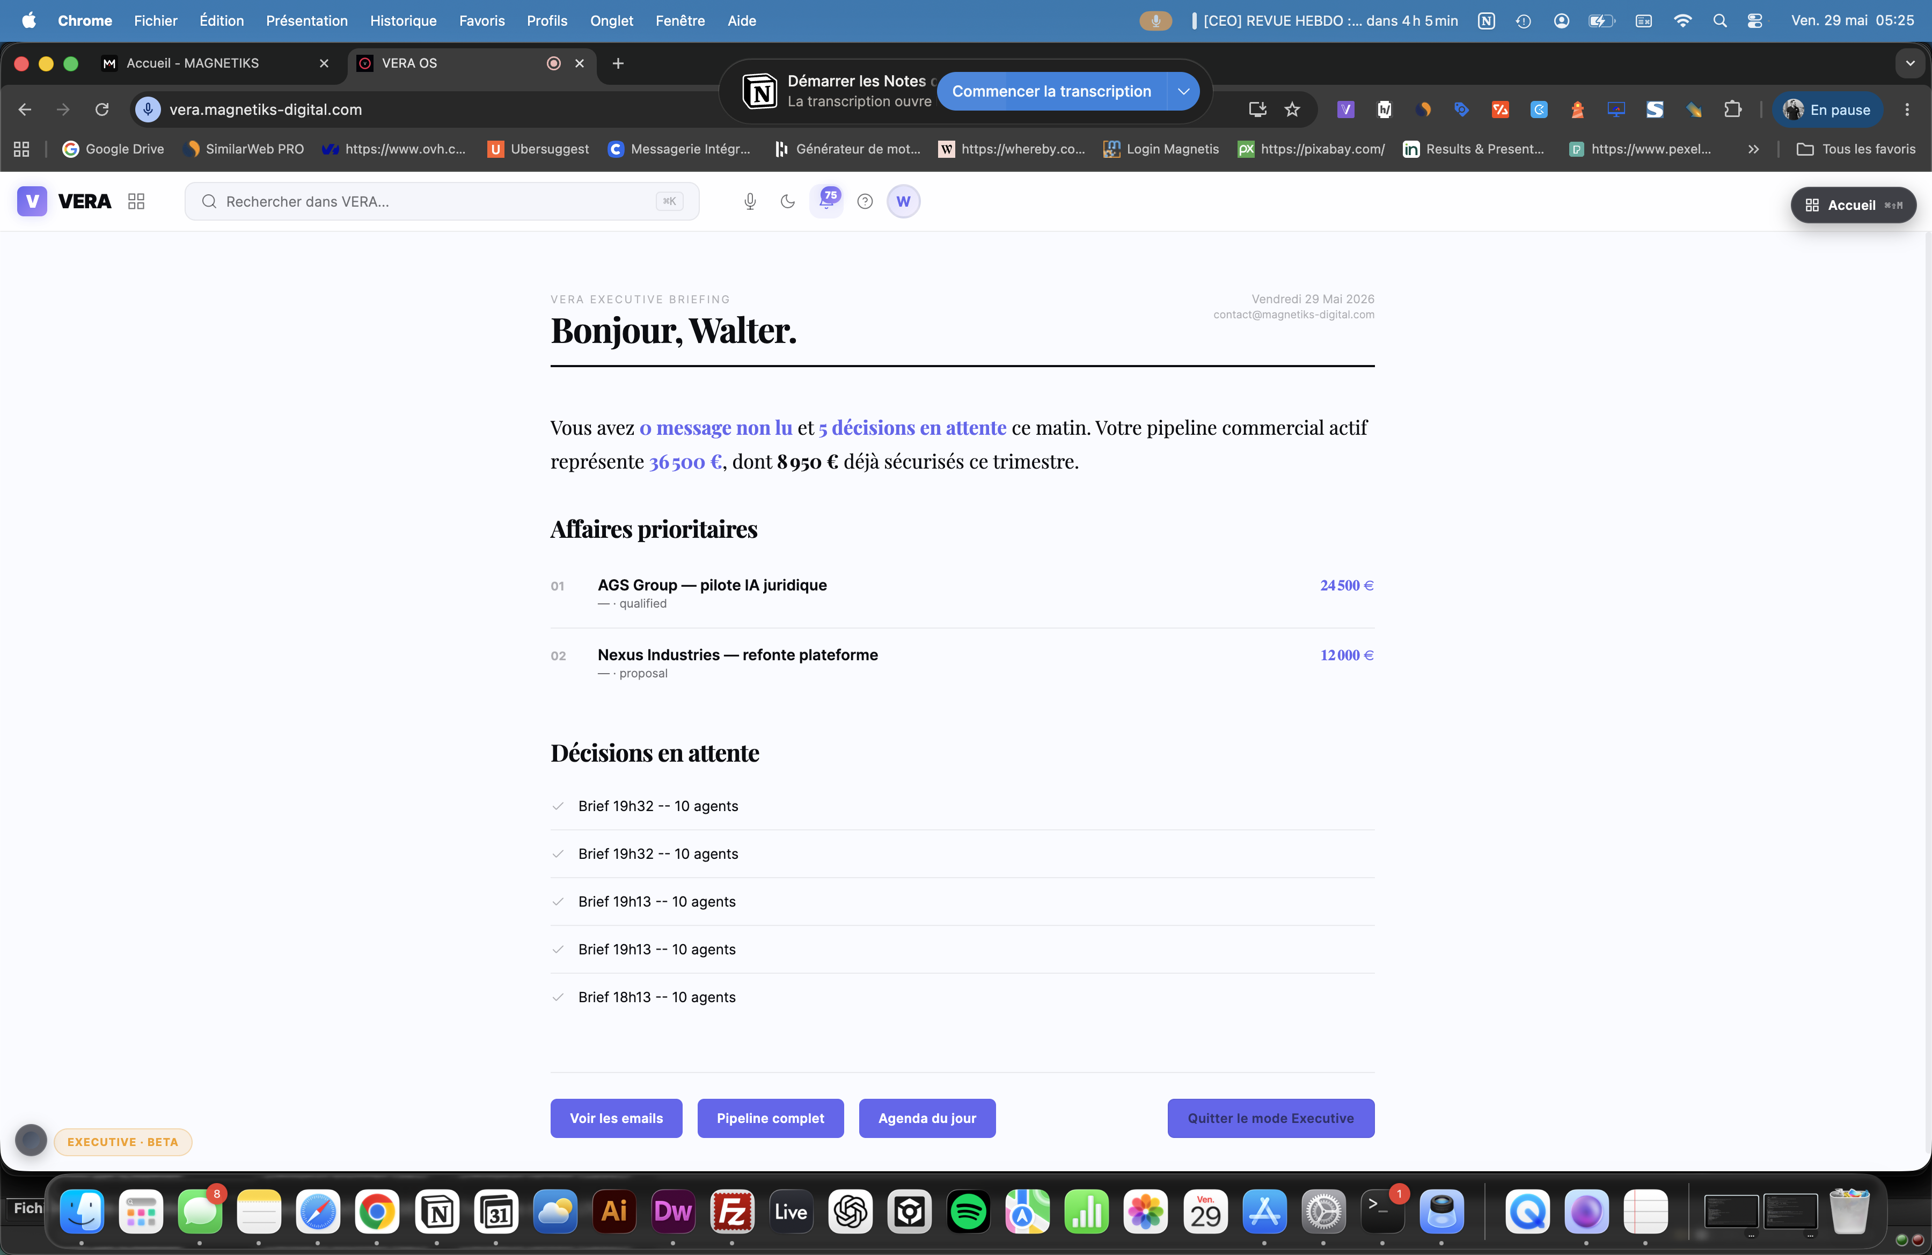Click the address bar microphone site icon
The image size is (1932, 1255).
coord(148,110)
